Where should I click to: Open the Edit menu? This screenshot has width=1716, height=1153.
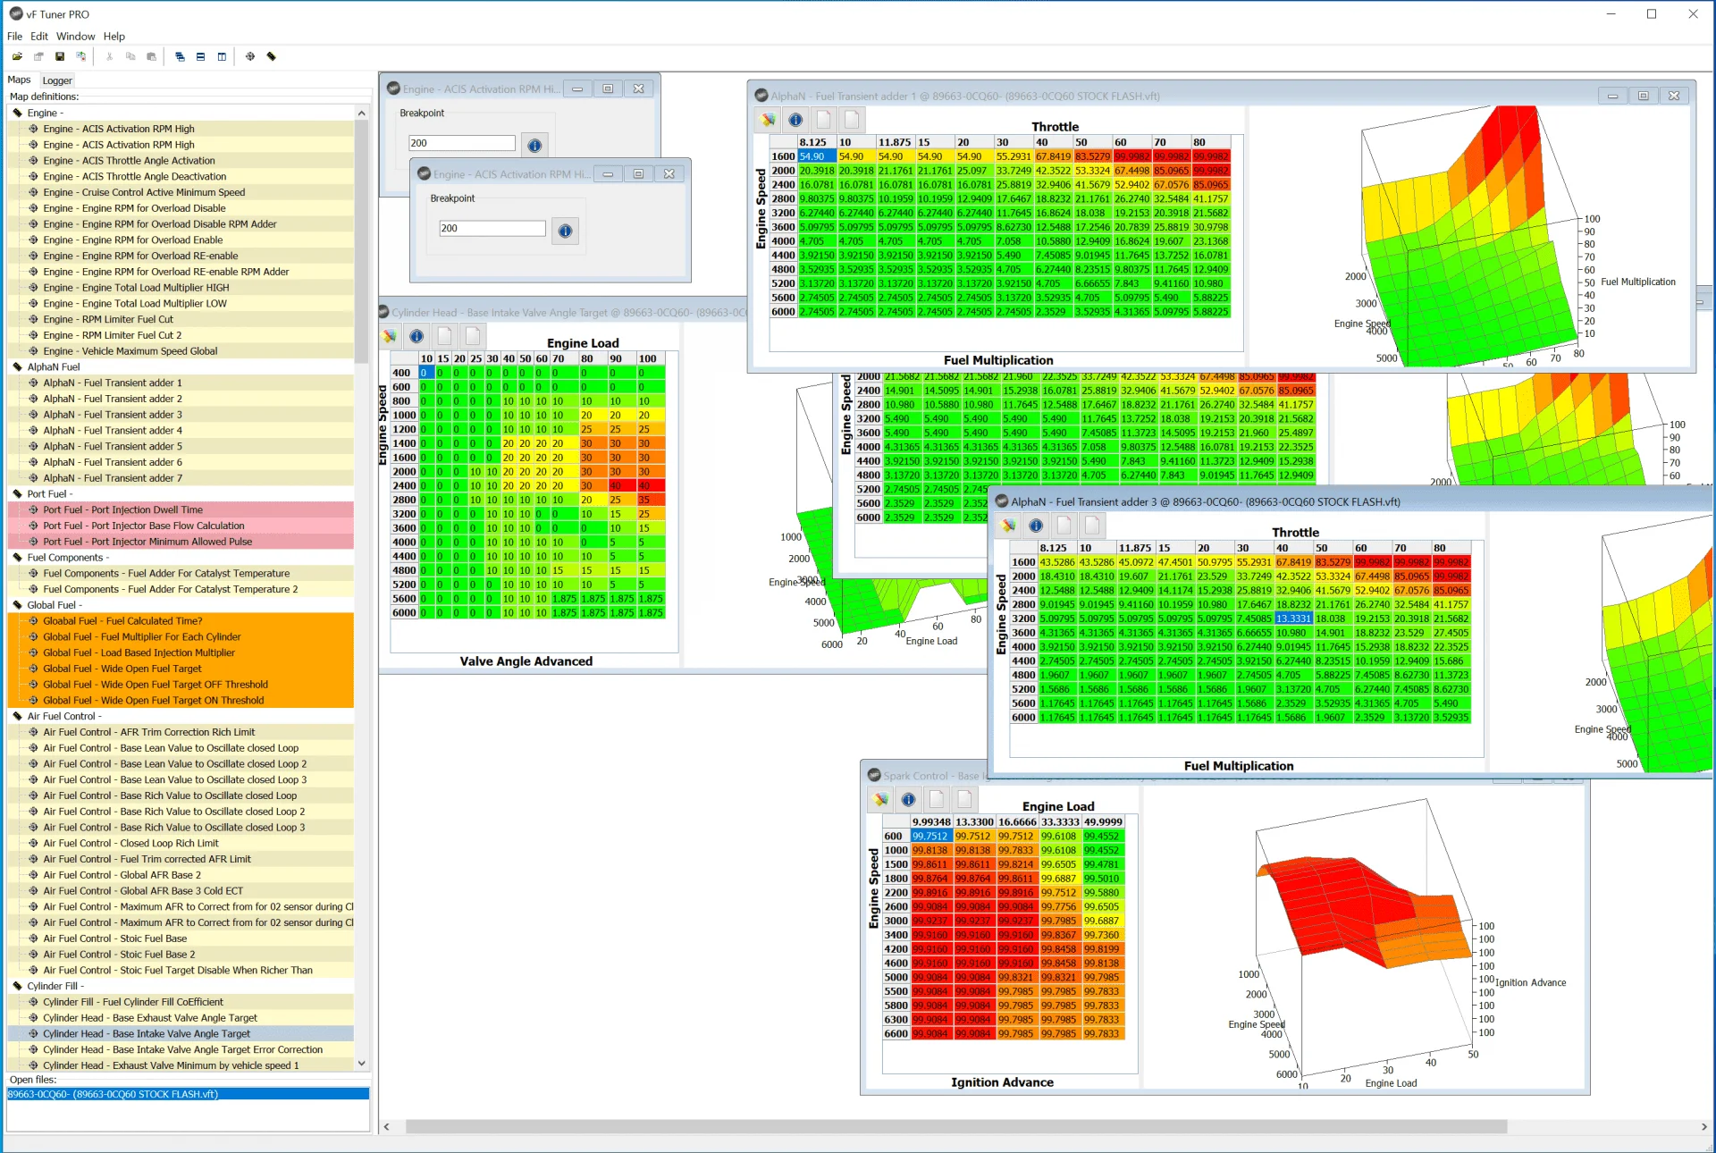click(x=39, y=37)
